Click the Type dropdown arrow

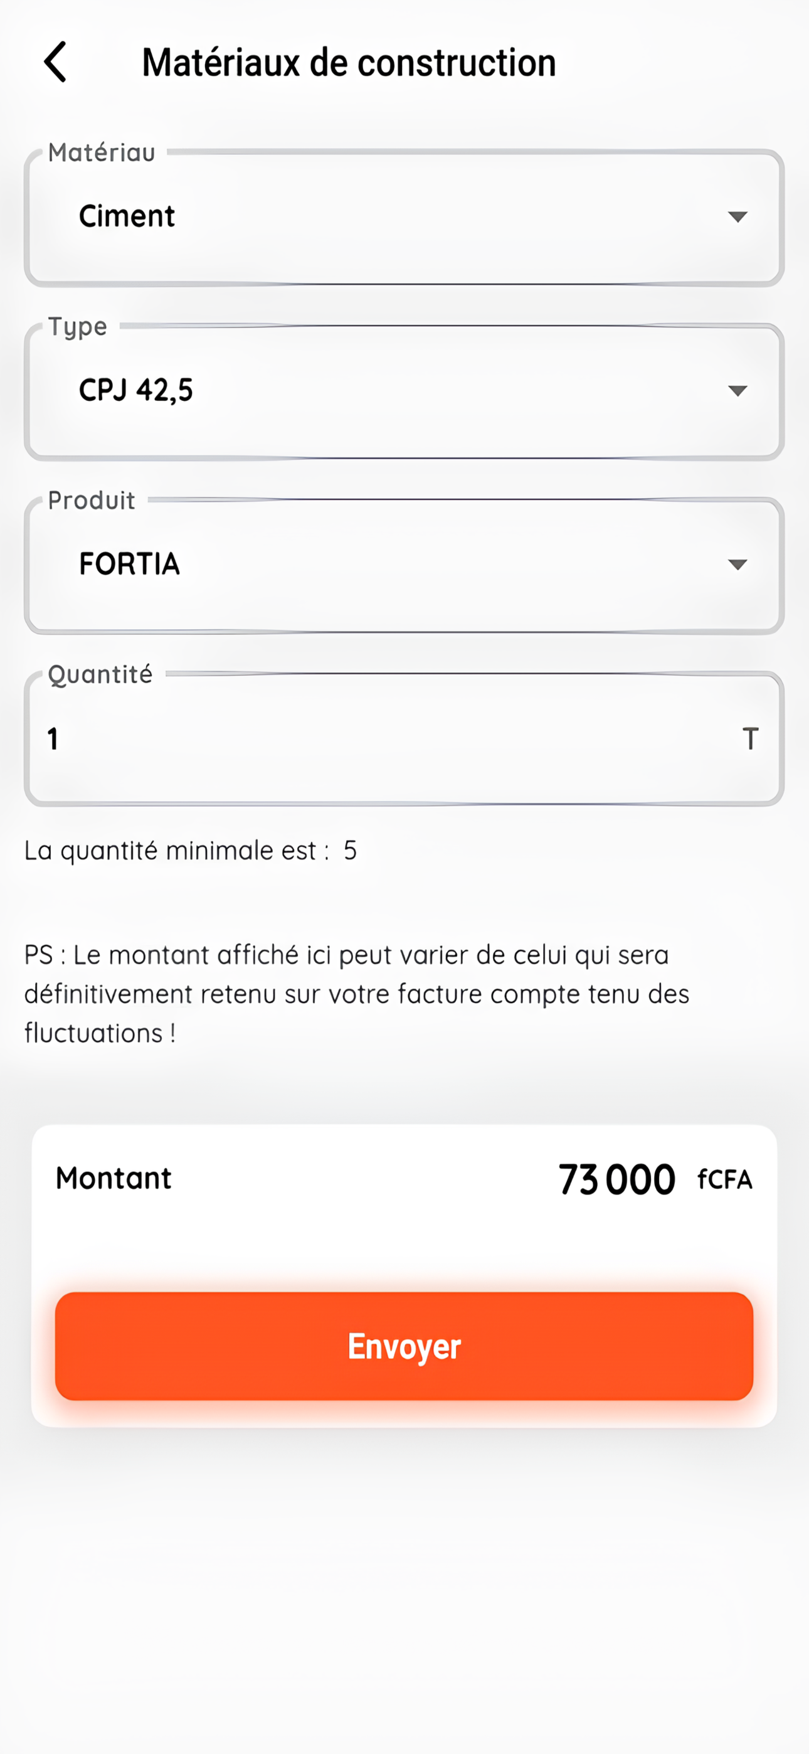click(737, 391)
